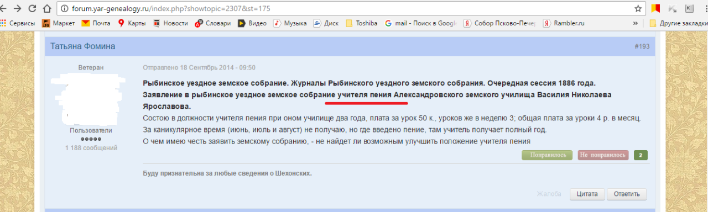
Task: Open the mail - Поиск в Google bookmark
Action: pyautogui.click(x=420, y=23)
